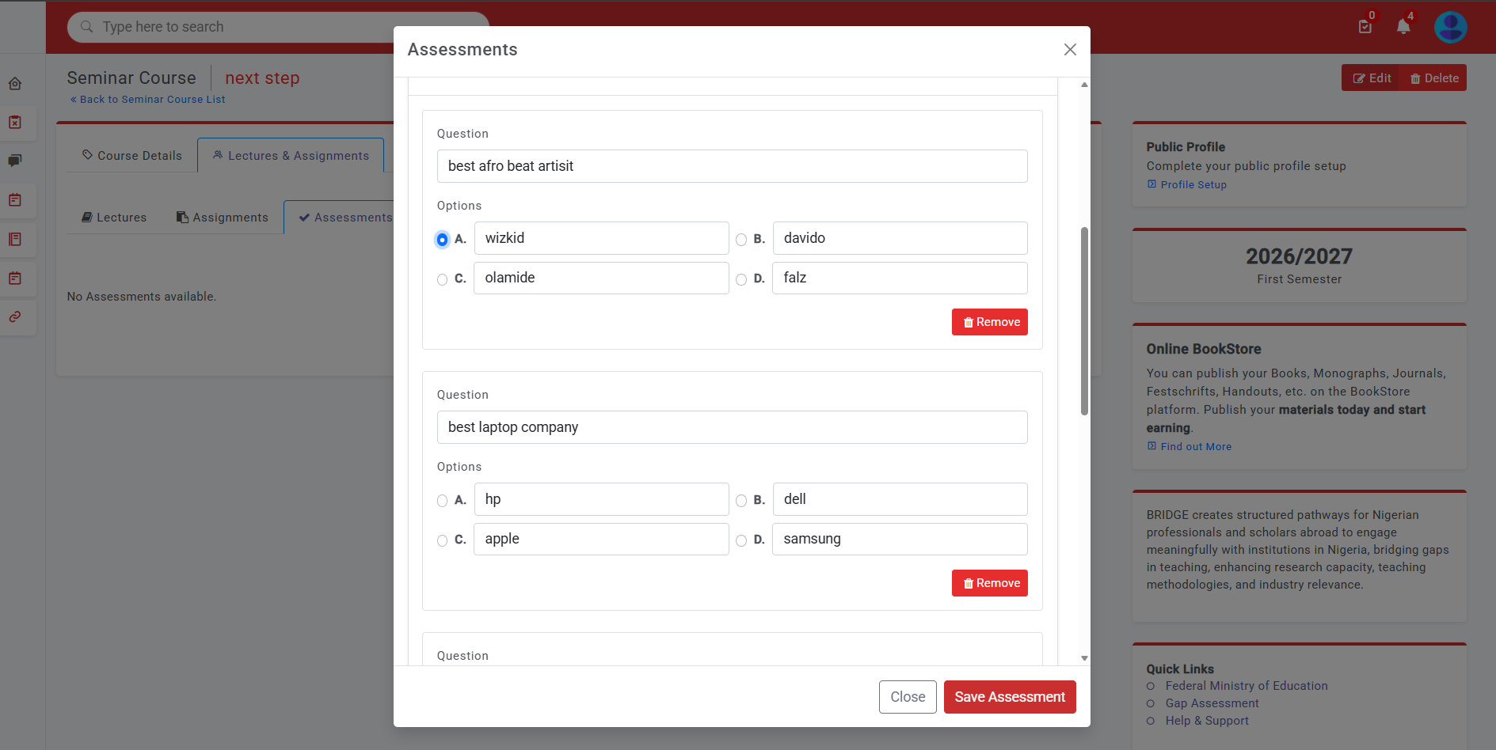Select option B radio for davido
Image resolution: width=1496 pixels, height=750 pixels.
(x=741, y=240)
